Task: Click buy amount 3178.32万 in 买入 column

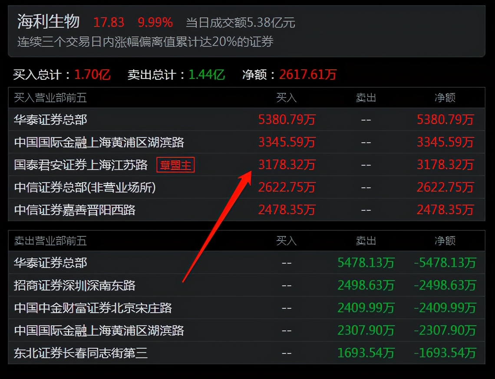Action: tap(287, 165)
